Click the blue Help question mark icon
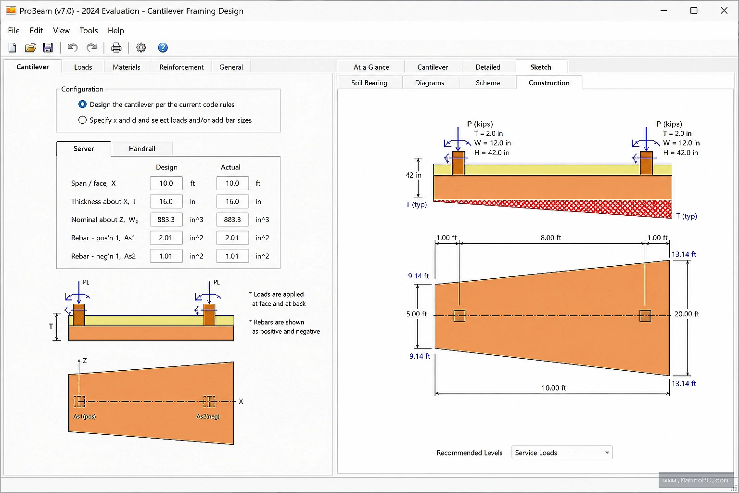The image size is (739, 493). coord(163,48)
